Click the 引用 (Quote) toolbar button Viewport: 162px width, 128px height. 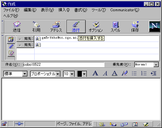(37, 27)
